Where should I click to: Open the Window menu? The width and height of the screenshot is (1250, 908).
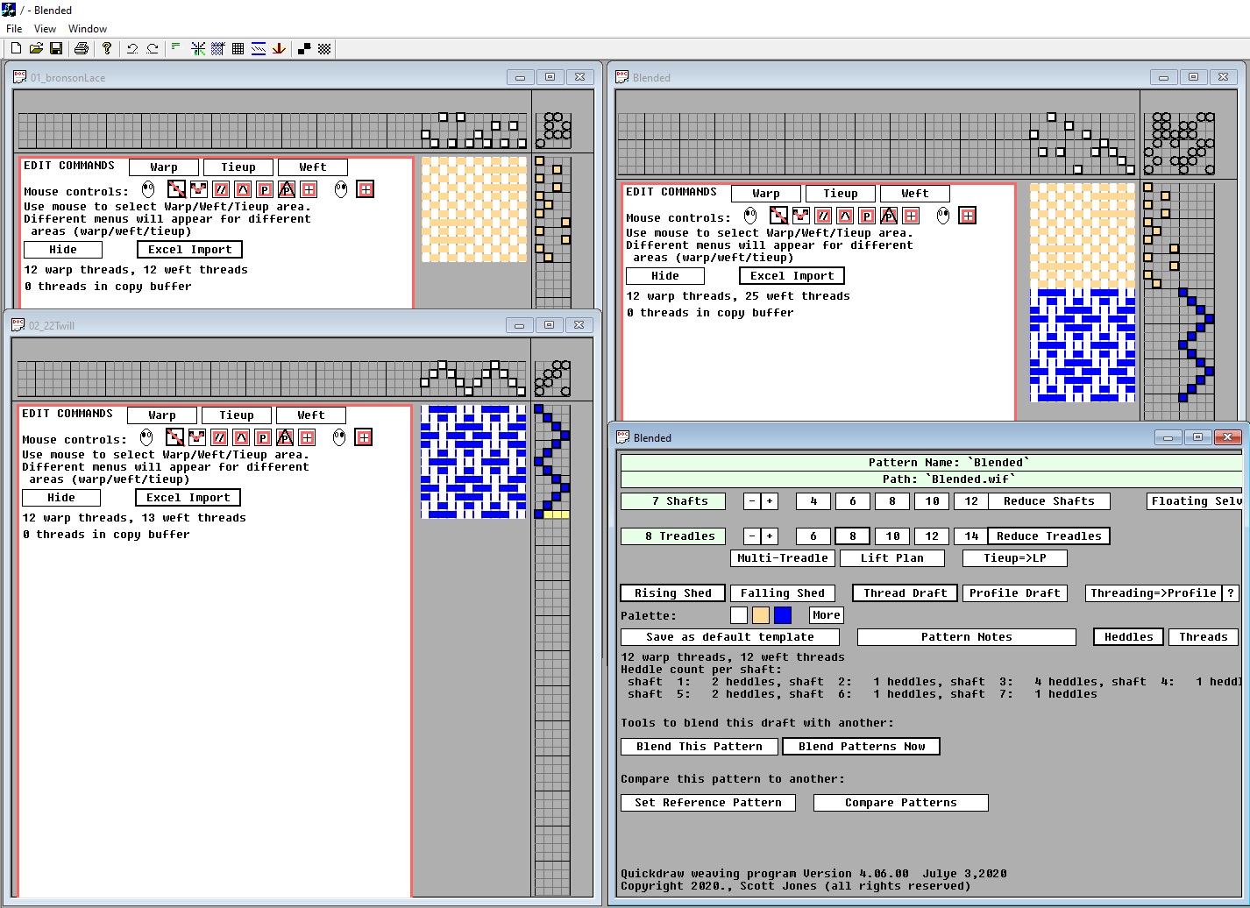[x=88, y=29]
